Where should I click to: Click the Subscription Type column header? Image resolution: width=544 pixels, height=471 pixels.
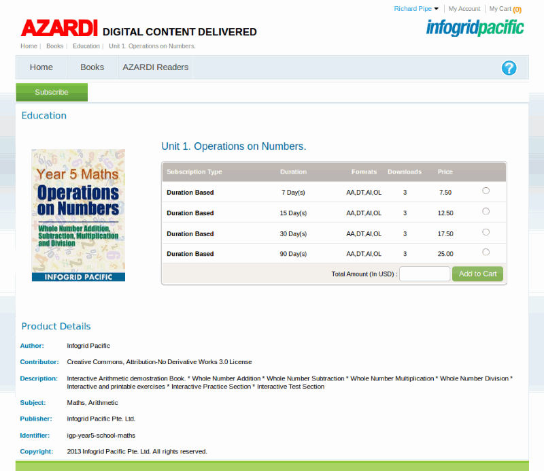[x=194, y=172]
